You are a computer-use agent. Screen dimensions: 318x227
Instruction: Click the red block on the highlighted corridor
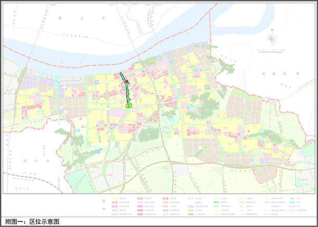(x=126, y=82)
